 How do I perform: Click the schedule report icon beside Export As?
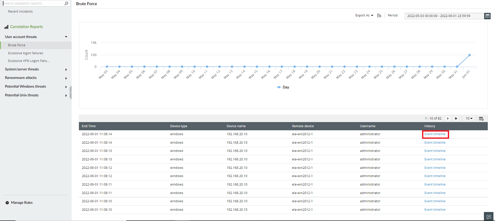tap(379, 15)
